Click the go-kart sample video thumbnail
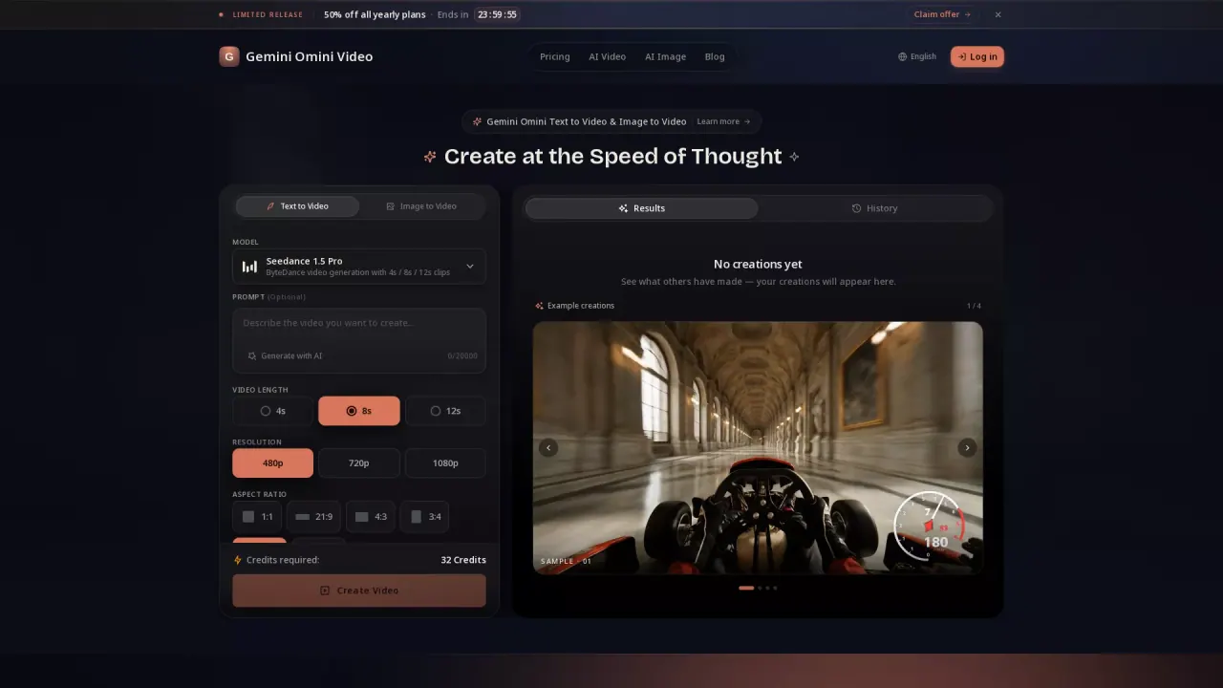 tap(758, 447)
